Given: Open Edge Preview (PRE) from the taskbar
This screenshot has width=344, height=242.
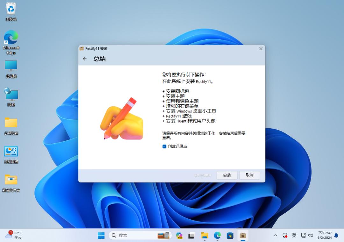Looking at the screenshot, I should (178, 235).
